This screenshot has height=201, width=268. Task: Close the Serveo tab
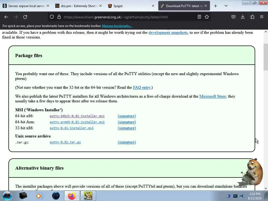48,6
